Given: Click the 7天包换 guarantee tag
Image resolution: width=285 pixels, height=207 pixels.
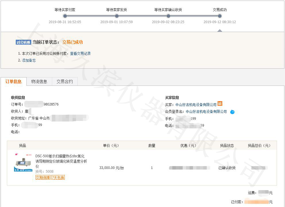Looking at the screenshot, I should (x=58, y=178).
